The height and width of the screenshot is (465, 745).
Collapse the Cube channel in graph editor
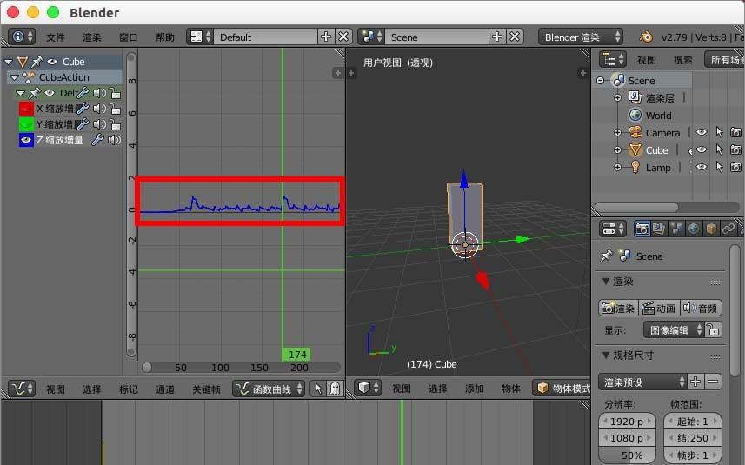8,61
